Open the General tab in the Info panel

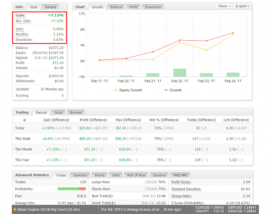[x=50, y=7]
